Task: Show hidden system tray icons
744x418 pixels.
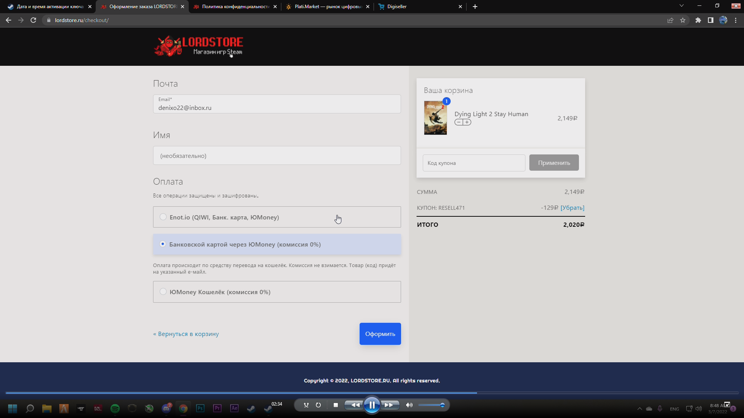Action: pos(640,409)
